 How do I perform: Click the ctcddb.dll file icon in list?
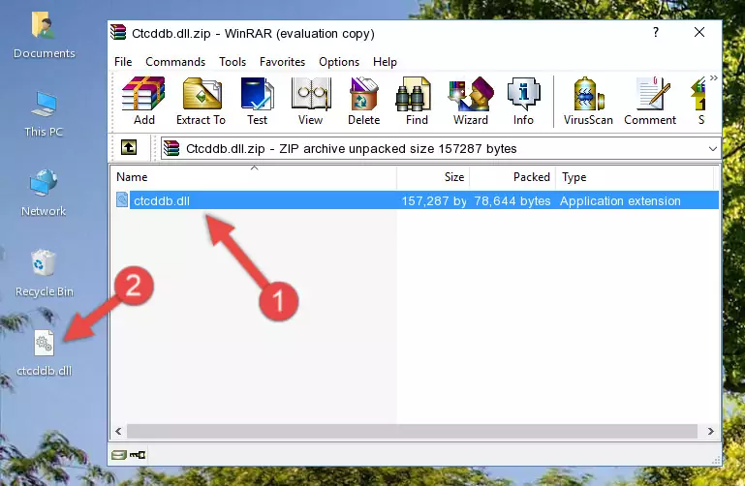coord(122,199)
